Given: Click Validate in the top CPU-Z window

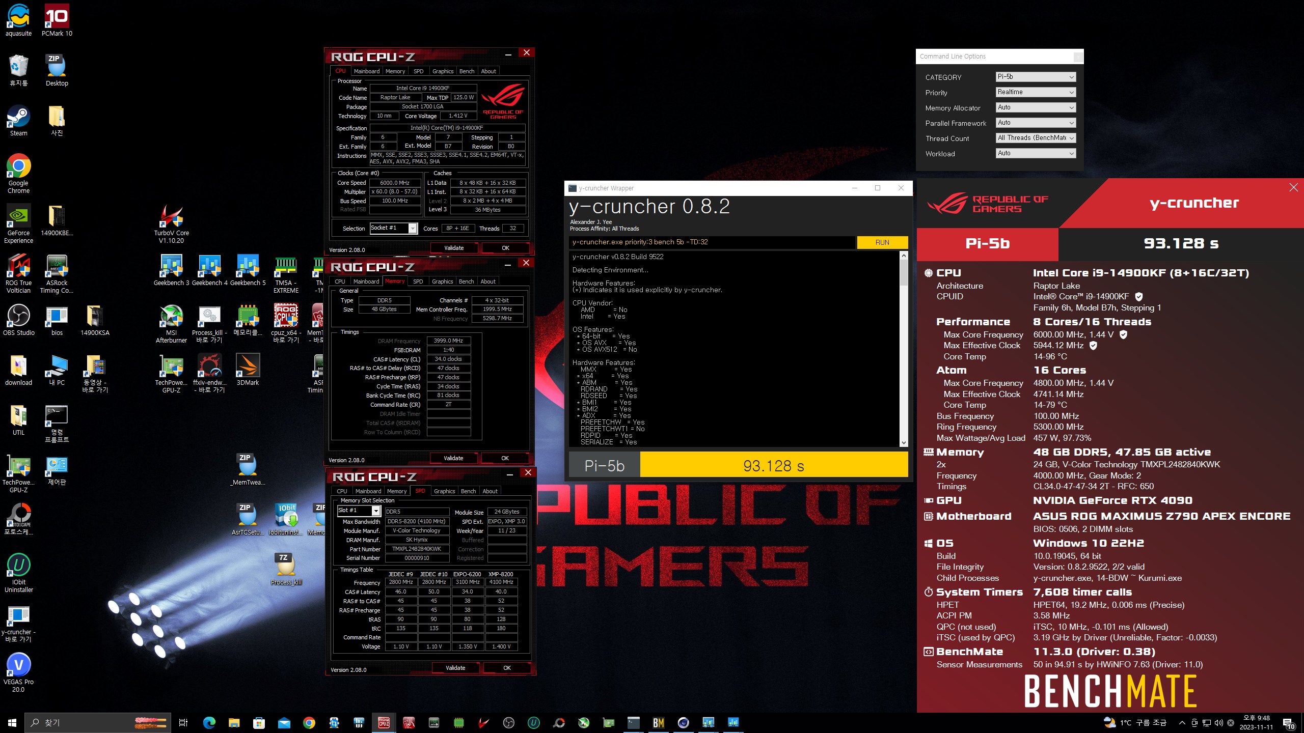Looking at the screenshot, I should tap(454, 248).
